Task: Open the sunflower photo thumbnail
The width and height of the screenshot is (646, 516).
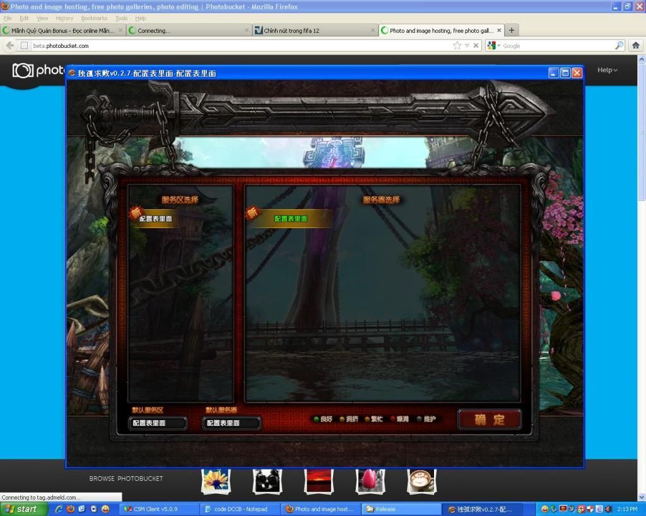Action: 216,481
